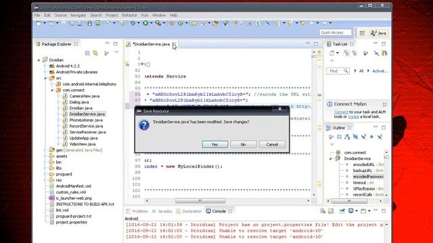Click Cancel in Save Resource dialog
This screenshot has width=433, height=243.
[x=272, y=144]
